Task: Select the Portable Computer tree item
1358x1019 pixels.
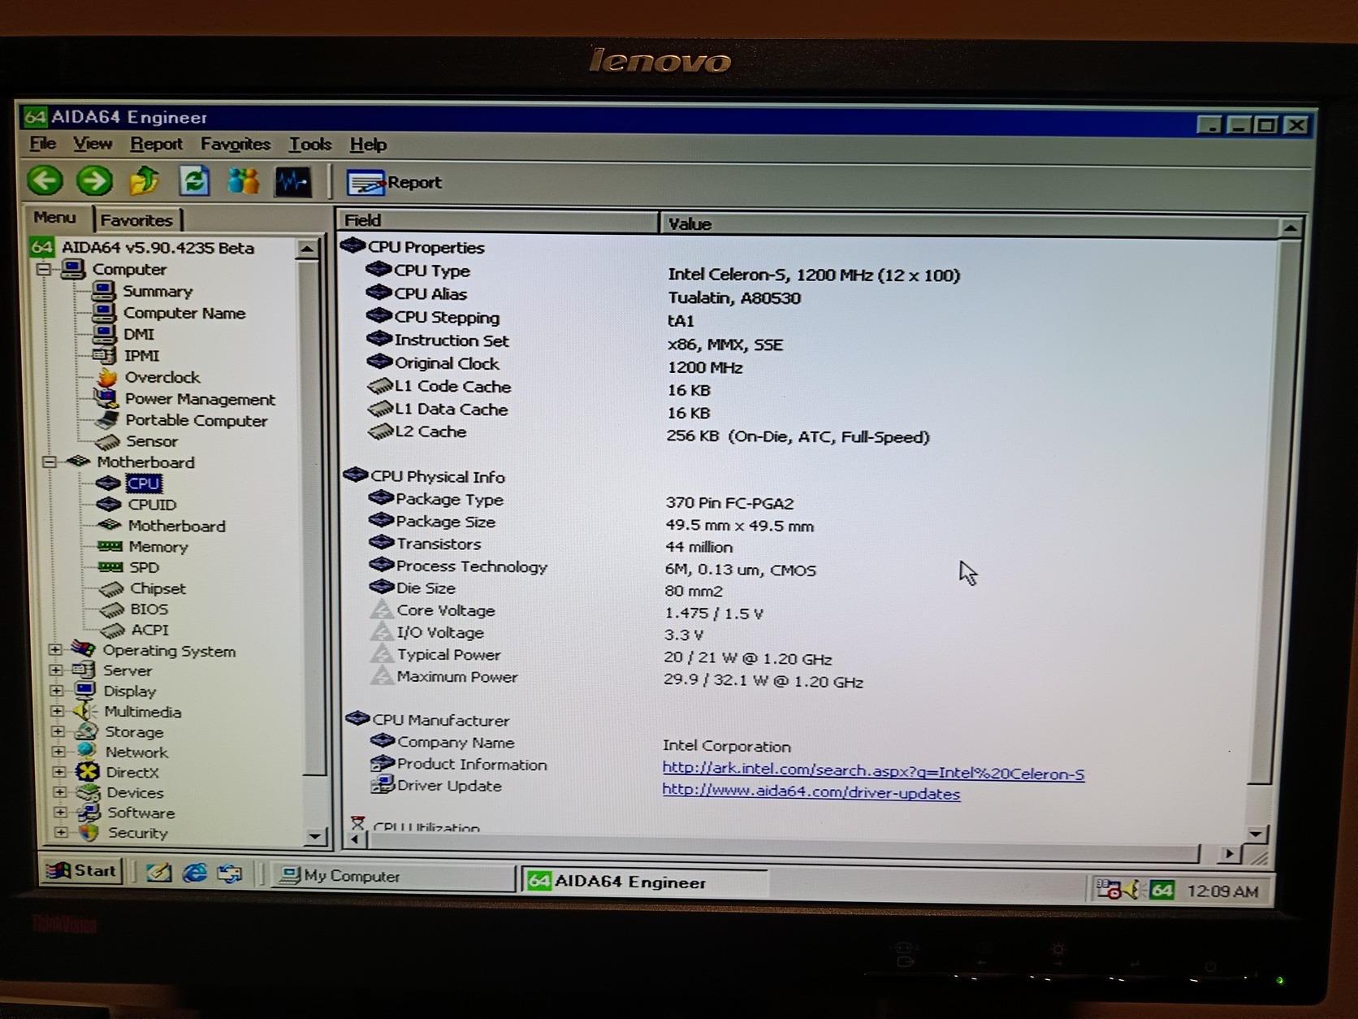Action: pos(197,420)
